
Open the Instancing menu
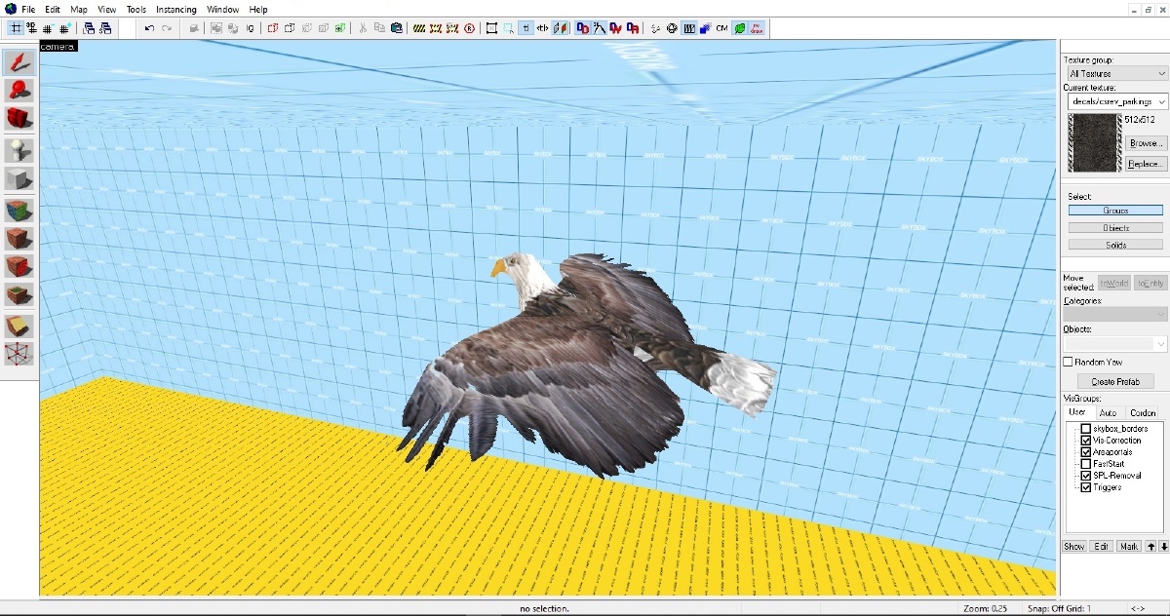click(x=175, y=9)
